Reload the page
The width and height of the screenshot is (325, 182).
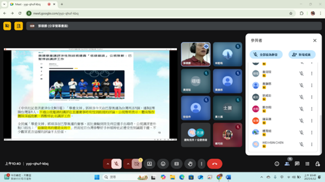coord(20,13)
